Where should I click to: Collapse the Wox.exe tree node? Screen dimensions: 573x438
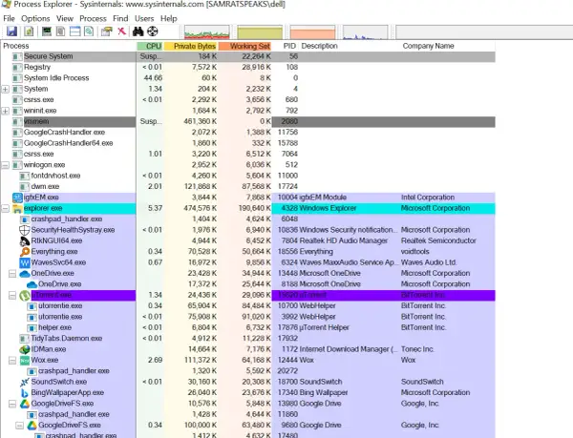coord(12,361)
